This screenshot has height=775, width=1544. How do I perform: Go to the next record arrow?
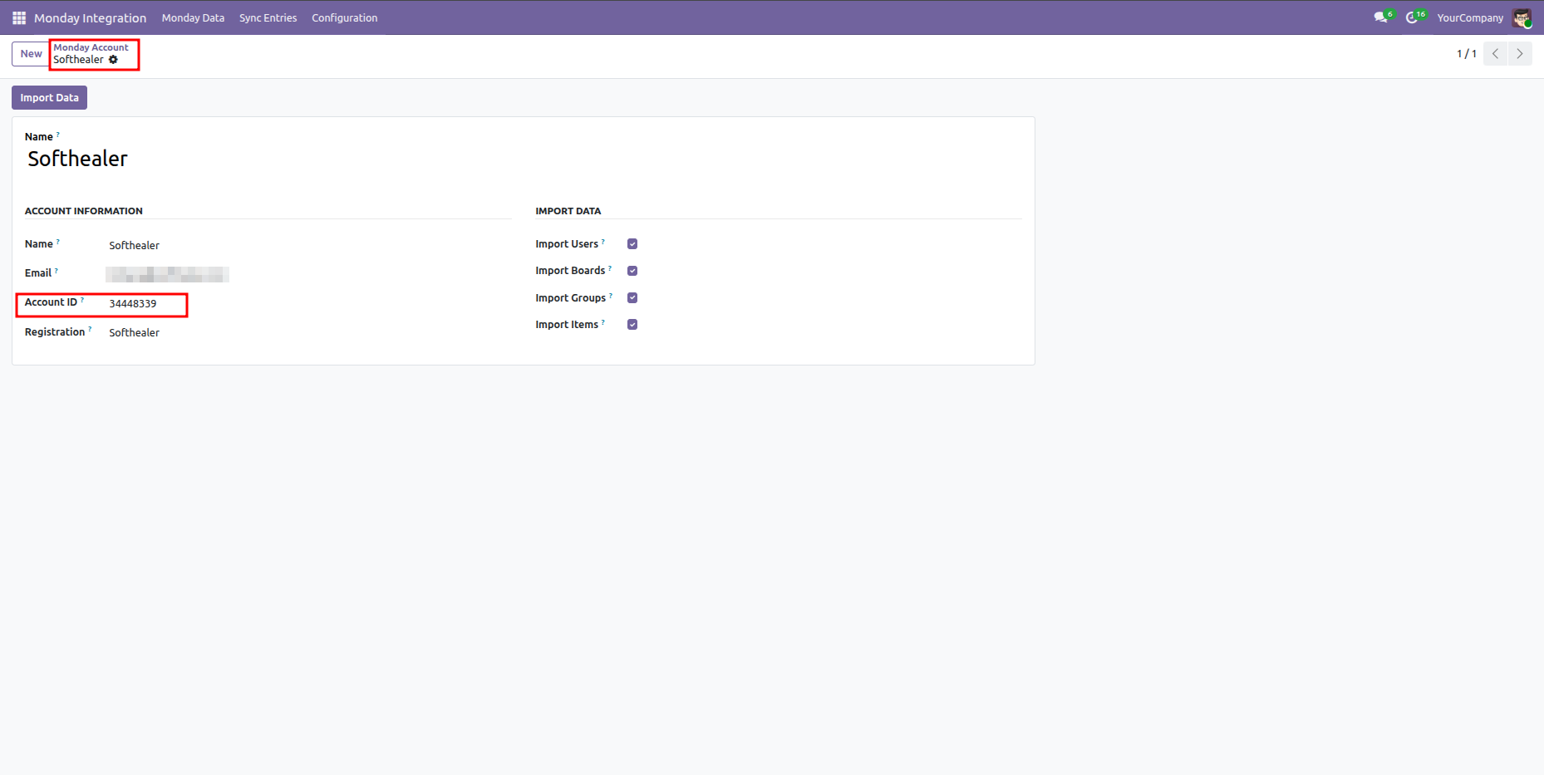click(x=1520, y=54)
